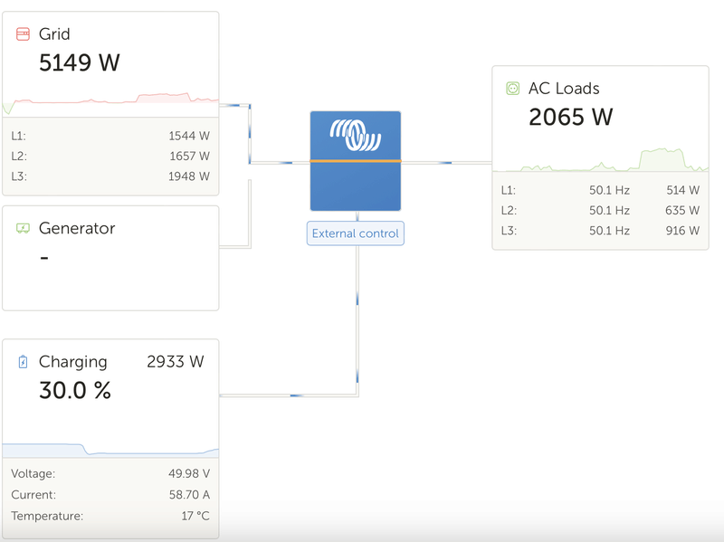
Task: Click the Generator title label
Action: (77, 228)
